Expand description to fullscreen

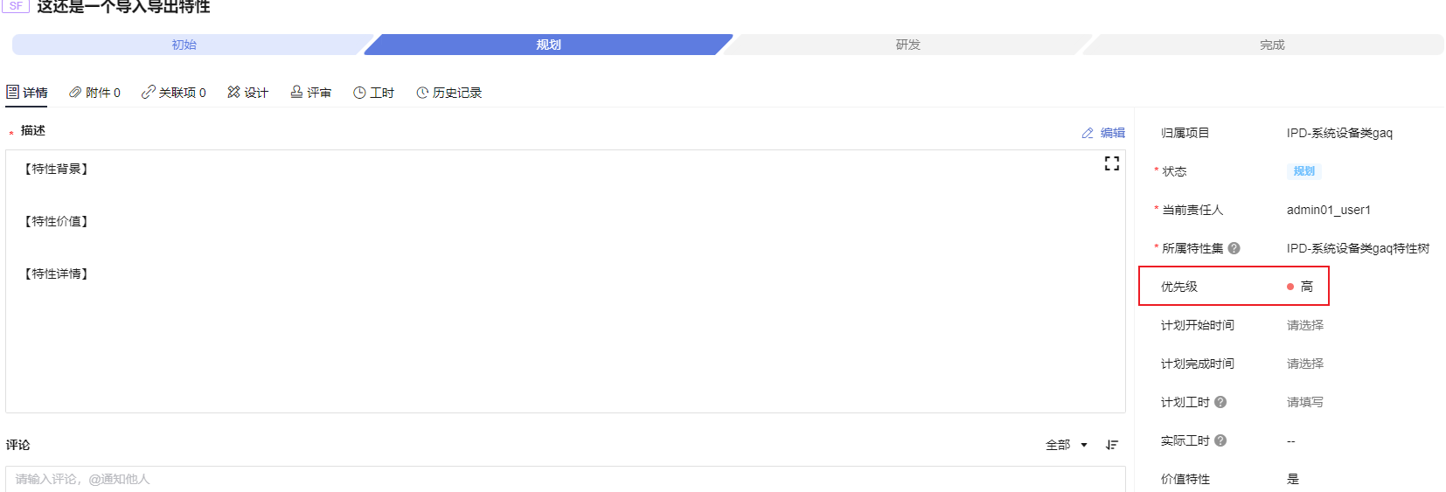click(1111, 163)
